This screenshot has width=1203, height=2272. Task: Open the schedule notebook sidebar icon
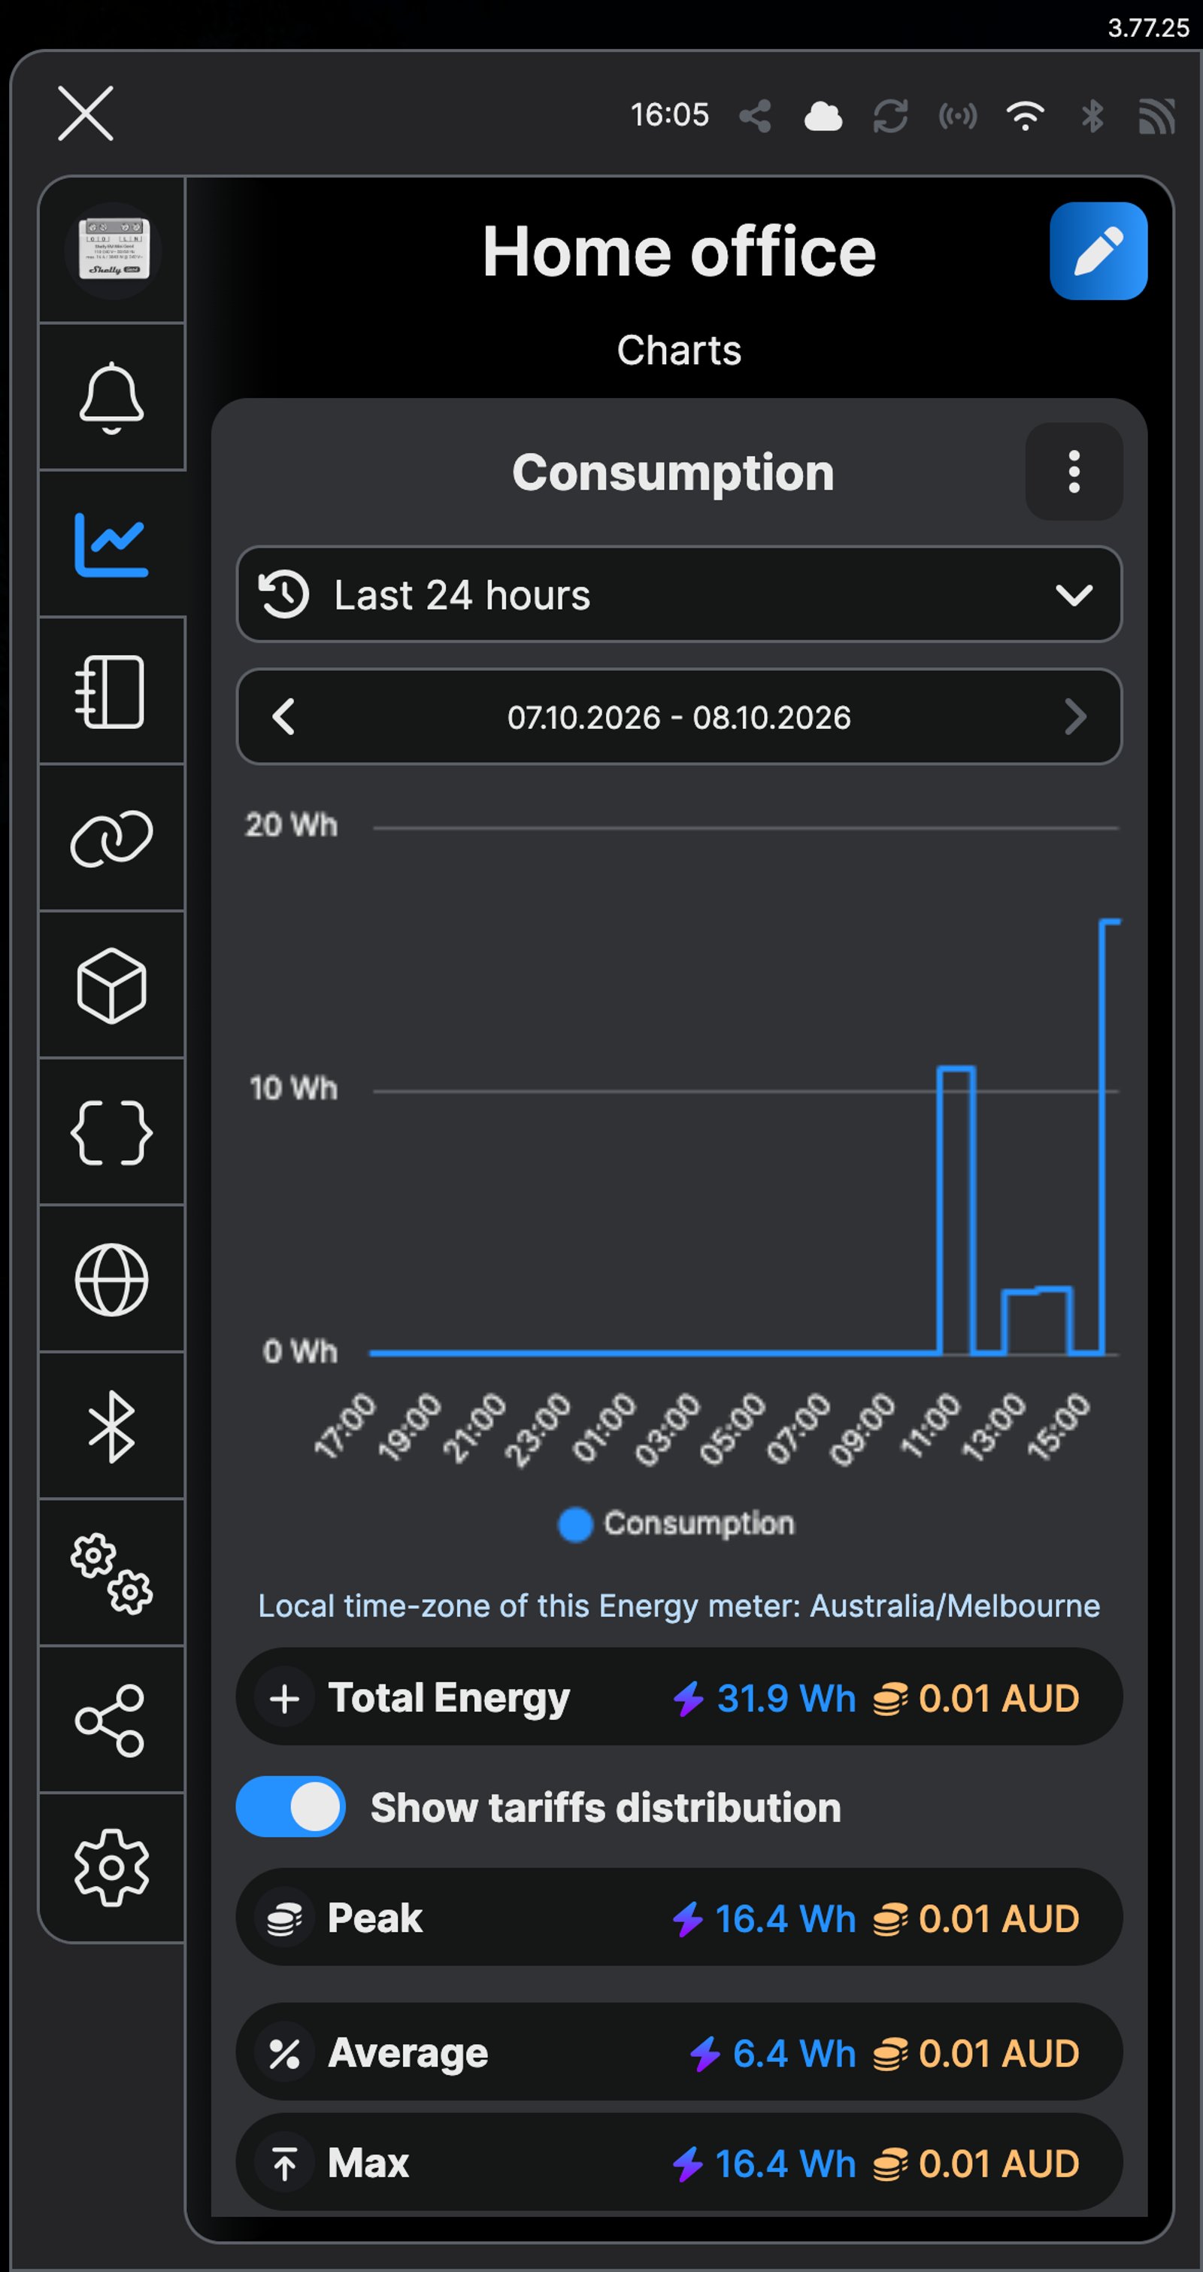(x=112, y=691)
